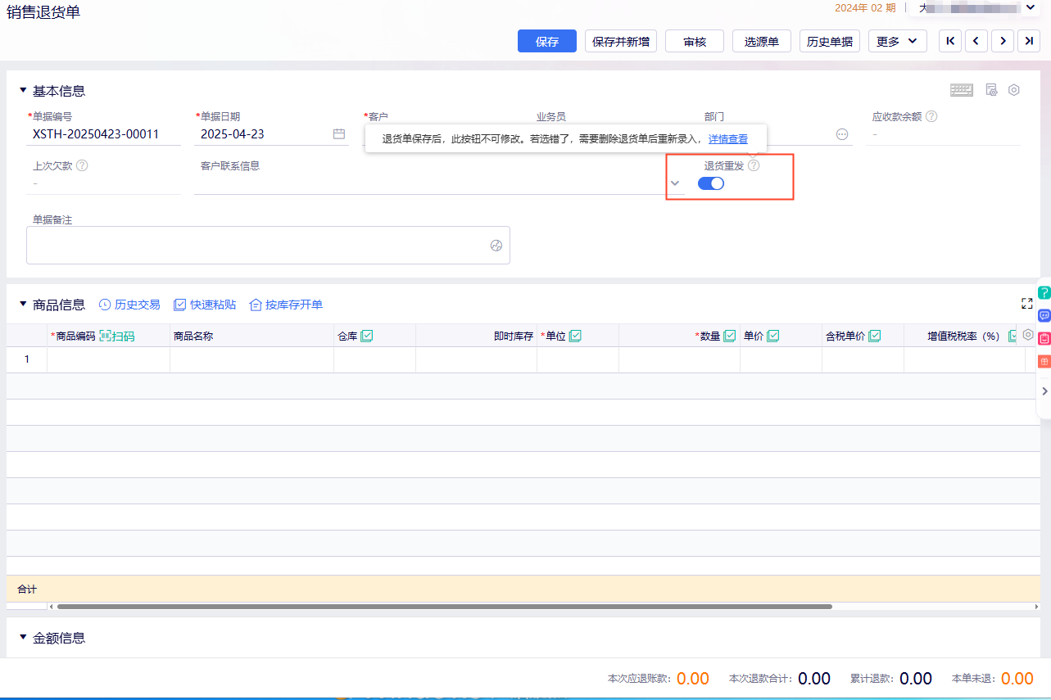This screenshot has height=700, width=1051.
Task: Click the help icon next to 应收款余额
Action: pyautogui.click(x=931, y=116)
